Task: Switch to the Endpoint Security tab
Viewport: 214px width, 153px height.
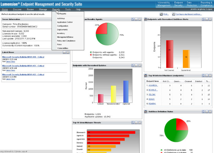Action: click(178, 4)
